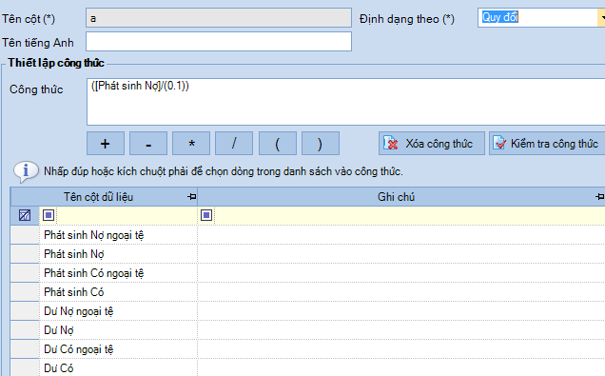The width and height of the screenshot is (605, 376).
Task: Click row selector beside Dư Nợ
Action: (x=25, y=330)
